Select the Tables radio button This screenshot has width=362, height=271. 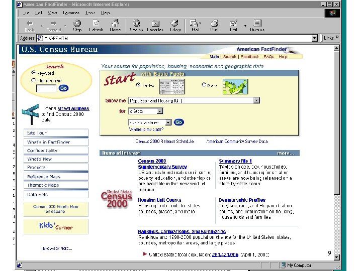138,85
